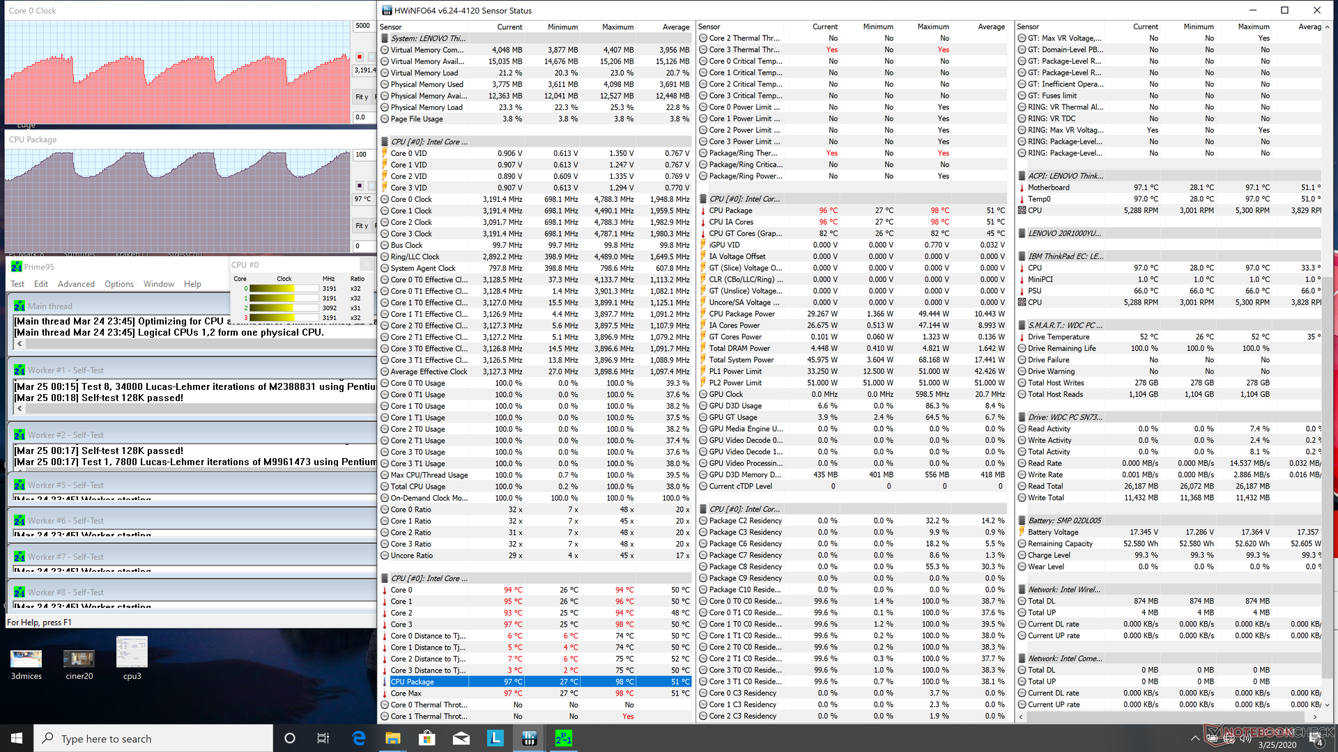Click left scroll arrow in Main thread window
This screenshot has width=1338, height=752.
point(20,343)
